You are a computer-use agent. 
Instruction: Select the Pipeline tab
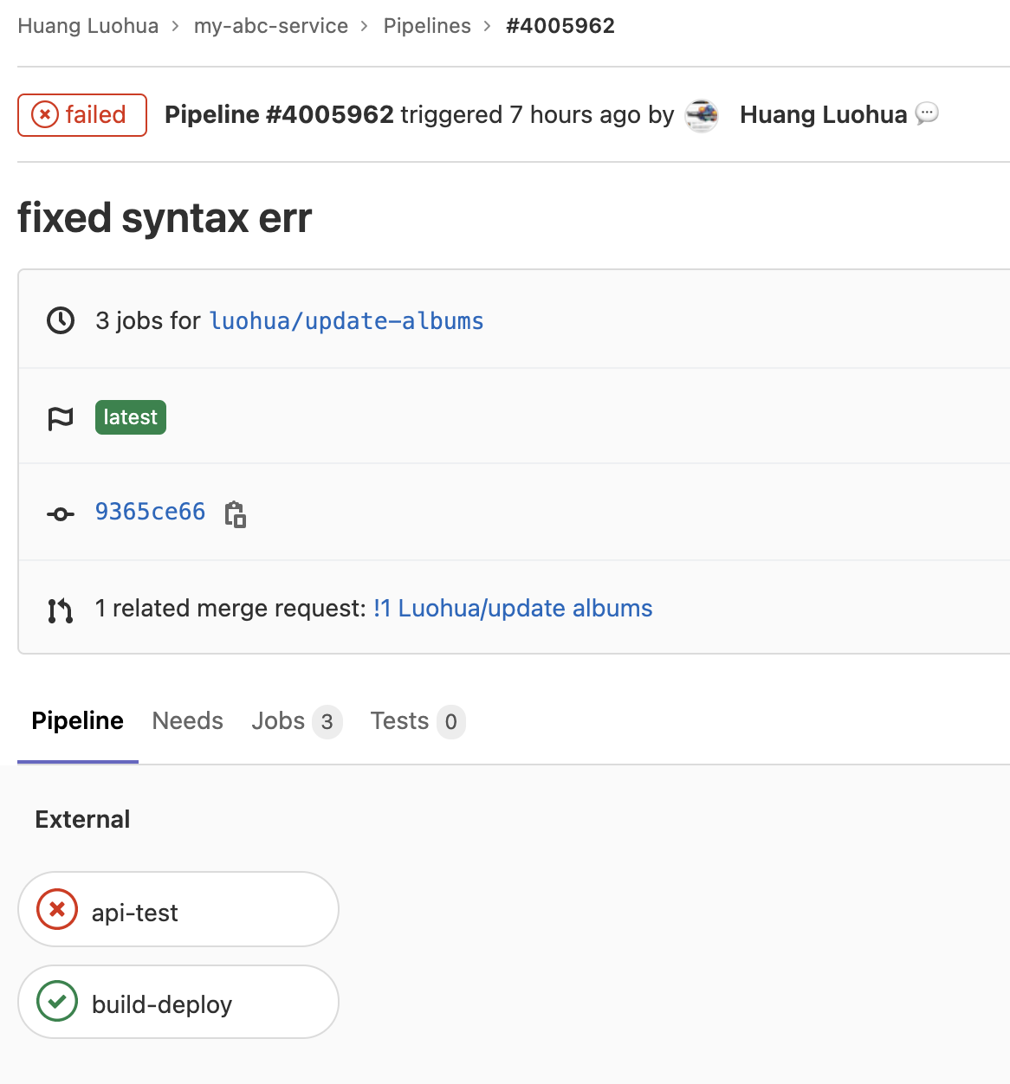78,721
